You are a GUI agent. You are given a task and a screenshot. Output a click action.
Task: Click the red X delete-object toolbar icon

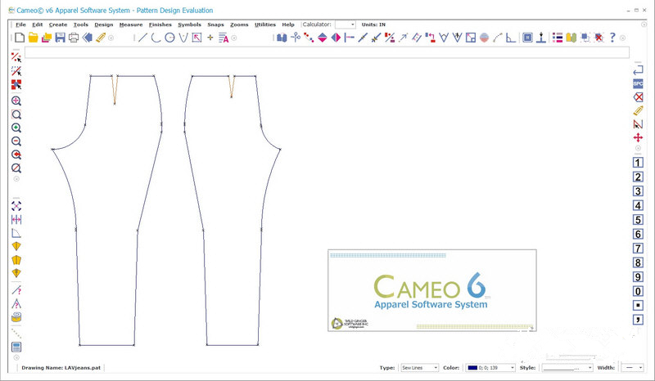[599, 38]
